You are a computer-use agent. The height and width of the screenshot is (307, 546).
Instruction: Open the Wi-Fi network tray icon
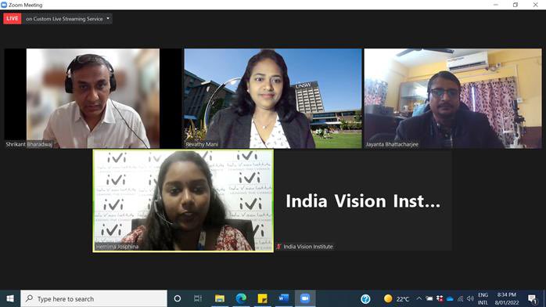click(x=460, y=298)
